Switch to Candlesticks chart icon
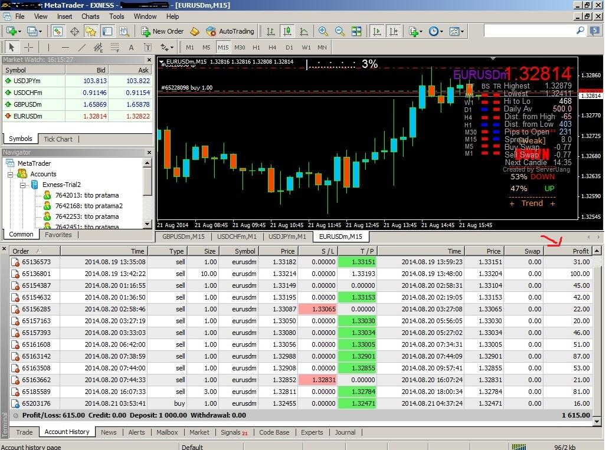This screenshot has height=450, width=606. click(x=287, y=31)
